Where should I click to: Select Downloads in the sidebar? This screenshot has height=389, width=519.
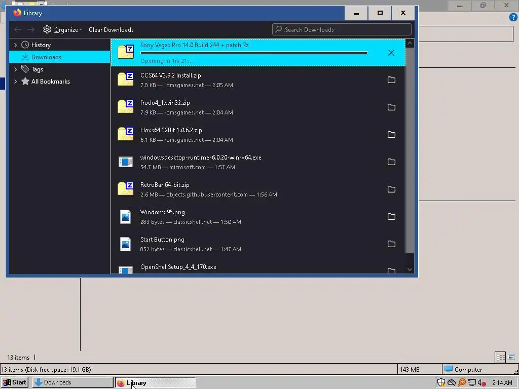pos(60,57)
